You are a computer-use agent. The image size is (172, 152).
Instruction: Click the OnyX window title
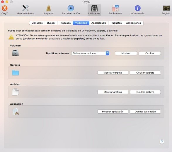pos(86,2)
